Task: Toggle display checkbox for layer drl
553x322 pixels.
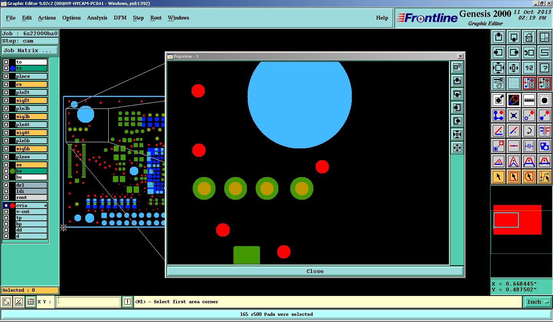Action: tap(6, 185)
